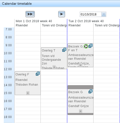The width and height of the screenshot is (120, 123).
Task: Open Bezoek G event popup icon
Action: pyautogui.click(x=90, y=91)
